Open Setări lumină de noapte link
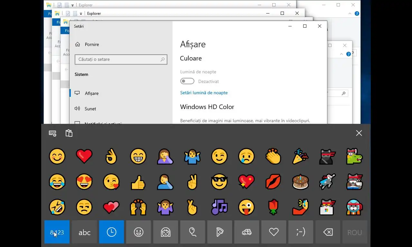 point(204,93)
